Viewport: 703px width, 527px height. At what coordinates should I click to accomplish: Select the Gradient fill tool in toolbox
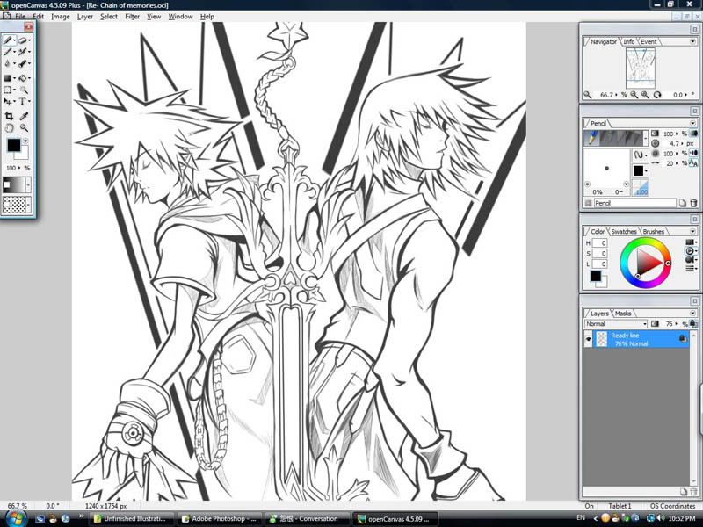[x=8, y=78]
